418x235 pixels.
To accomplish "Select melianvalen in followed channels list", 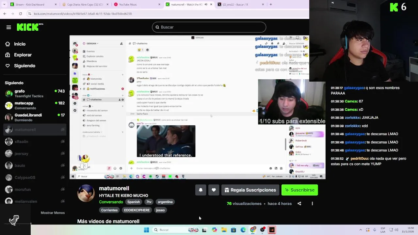I will pos(35,201).
